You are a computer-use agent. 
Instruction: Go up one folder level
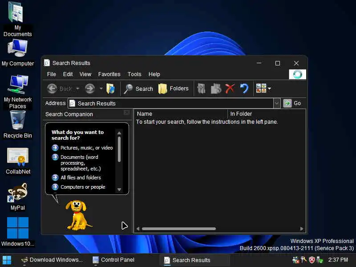(x=110, y=89)
